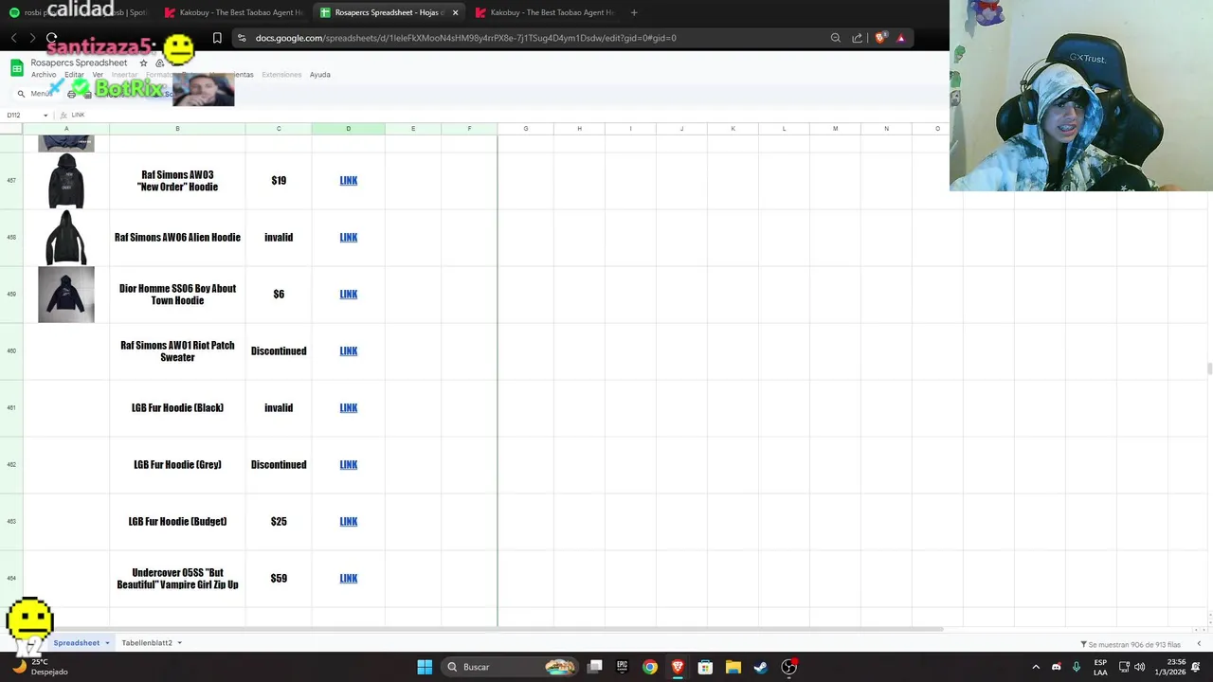Open Task View on the taskbar
The height and width of the screenshot is (682, 1213).
[x=594, y=667]
